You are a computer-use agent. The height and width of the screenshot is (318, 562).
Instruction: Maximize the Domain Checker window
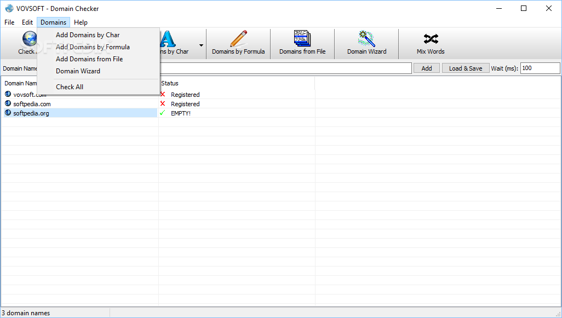click(x=524, y=8)
